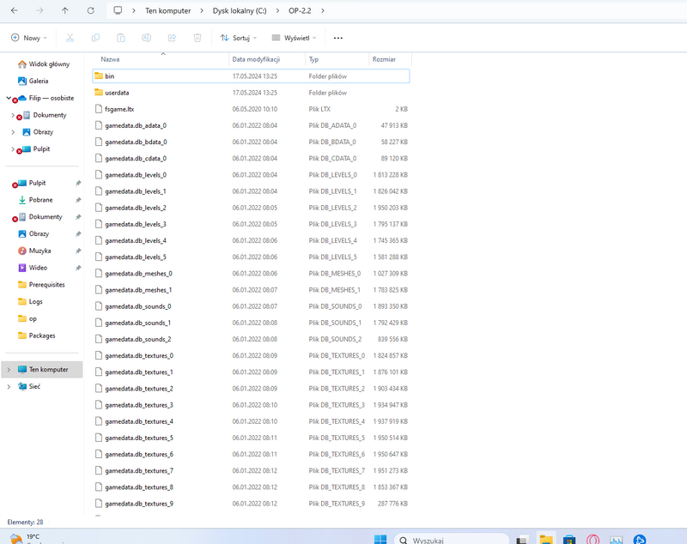
Task: Click the Back arrow navigation button
Action: click(14, 10)
